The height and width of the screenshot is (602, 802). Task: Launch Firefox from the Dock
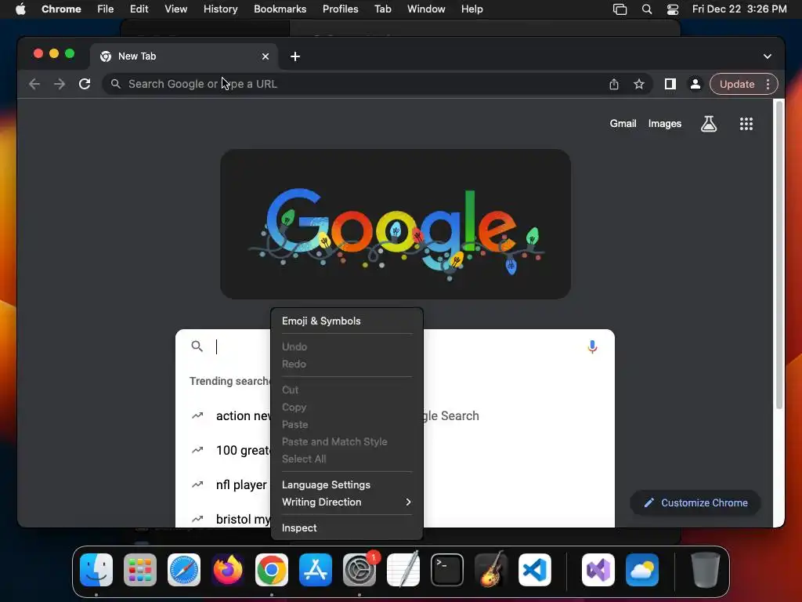(x=228, y=569)
